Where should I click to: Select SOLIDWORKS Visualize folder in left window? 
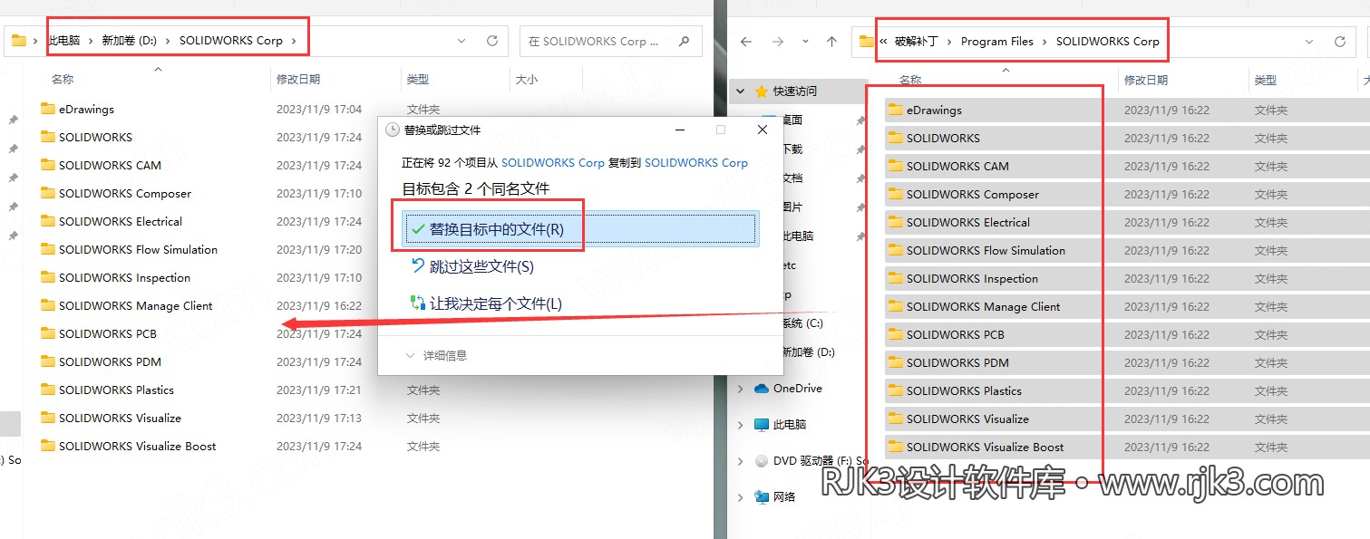tap(111, 419)
